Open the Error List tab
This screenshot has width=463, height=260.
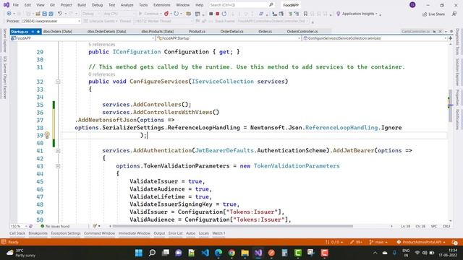(175, 233)
